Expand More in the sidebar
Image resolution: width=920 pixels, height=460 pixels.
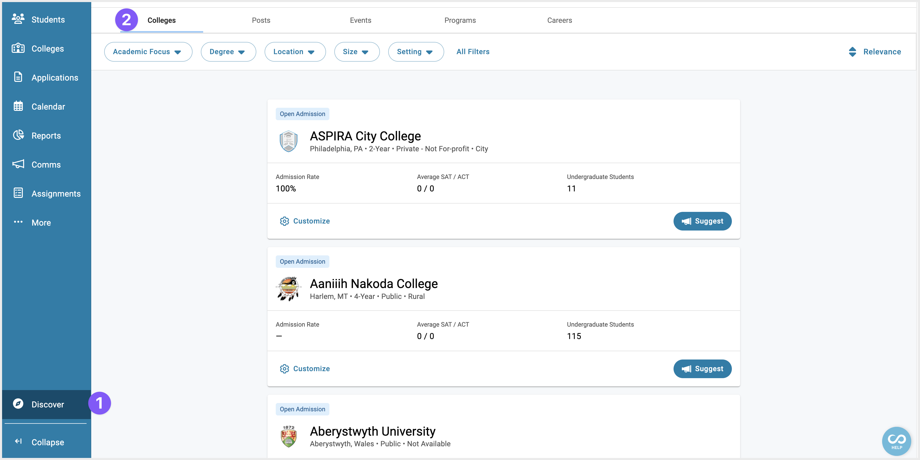46,222
